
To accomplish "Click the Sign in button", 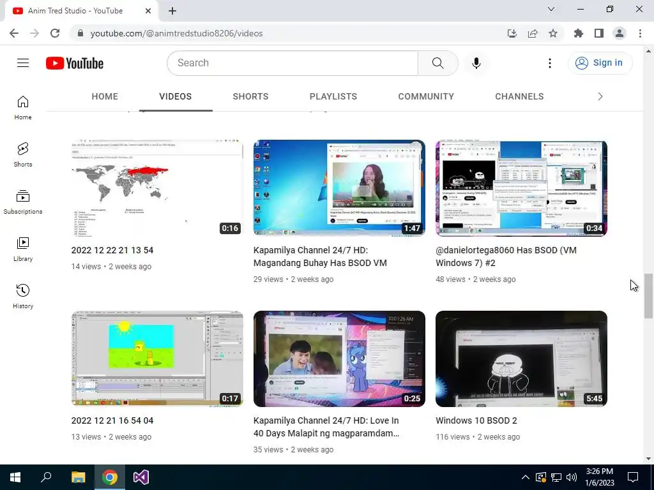I will (600, 63).
